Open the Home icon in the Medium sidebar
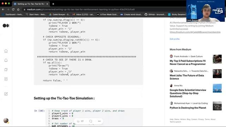The height and width of the screenshot is (127, 226). tap(6, 51)
